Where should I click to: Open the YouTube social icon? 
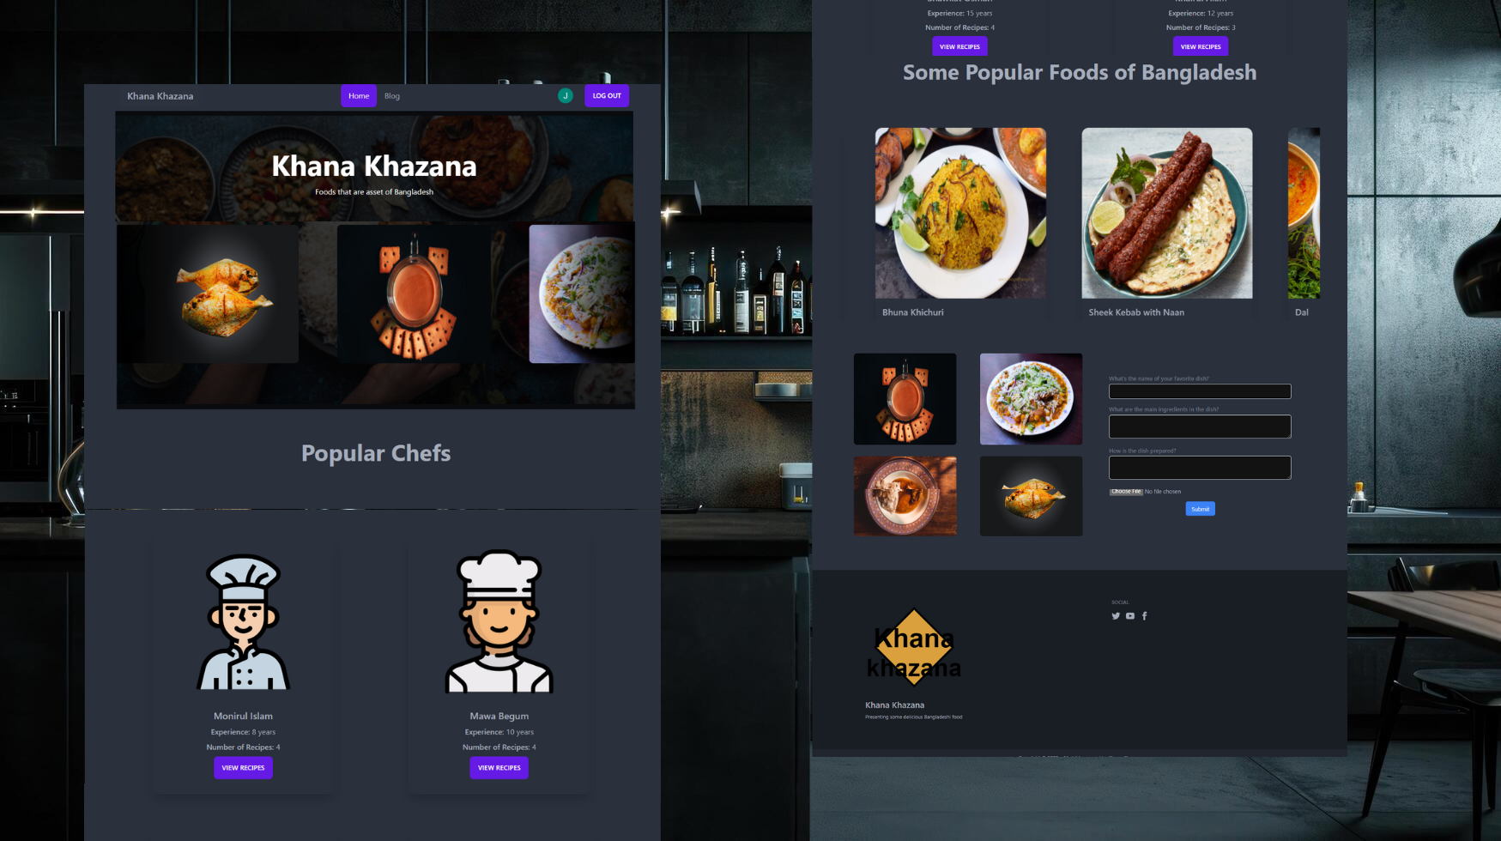(x=1130, y=615)
